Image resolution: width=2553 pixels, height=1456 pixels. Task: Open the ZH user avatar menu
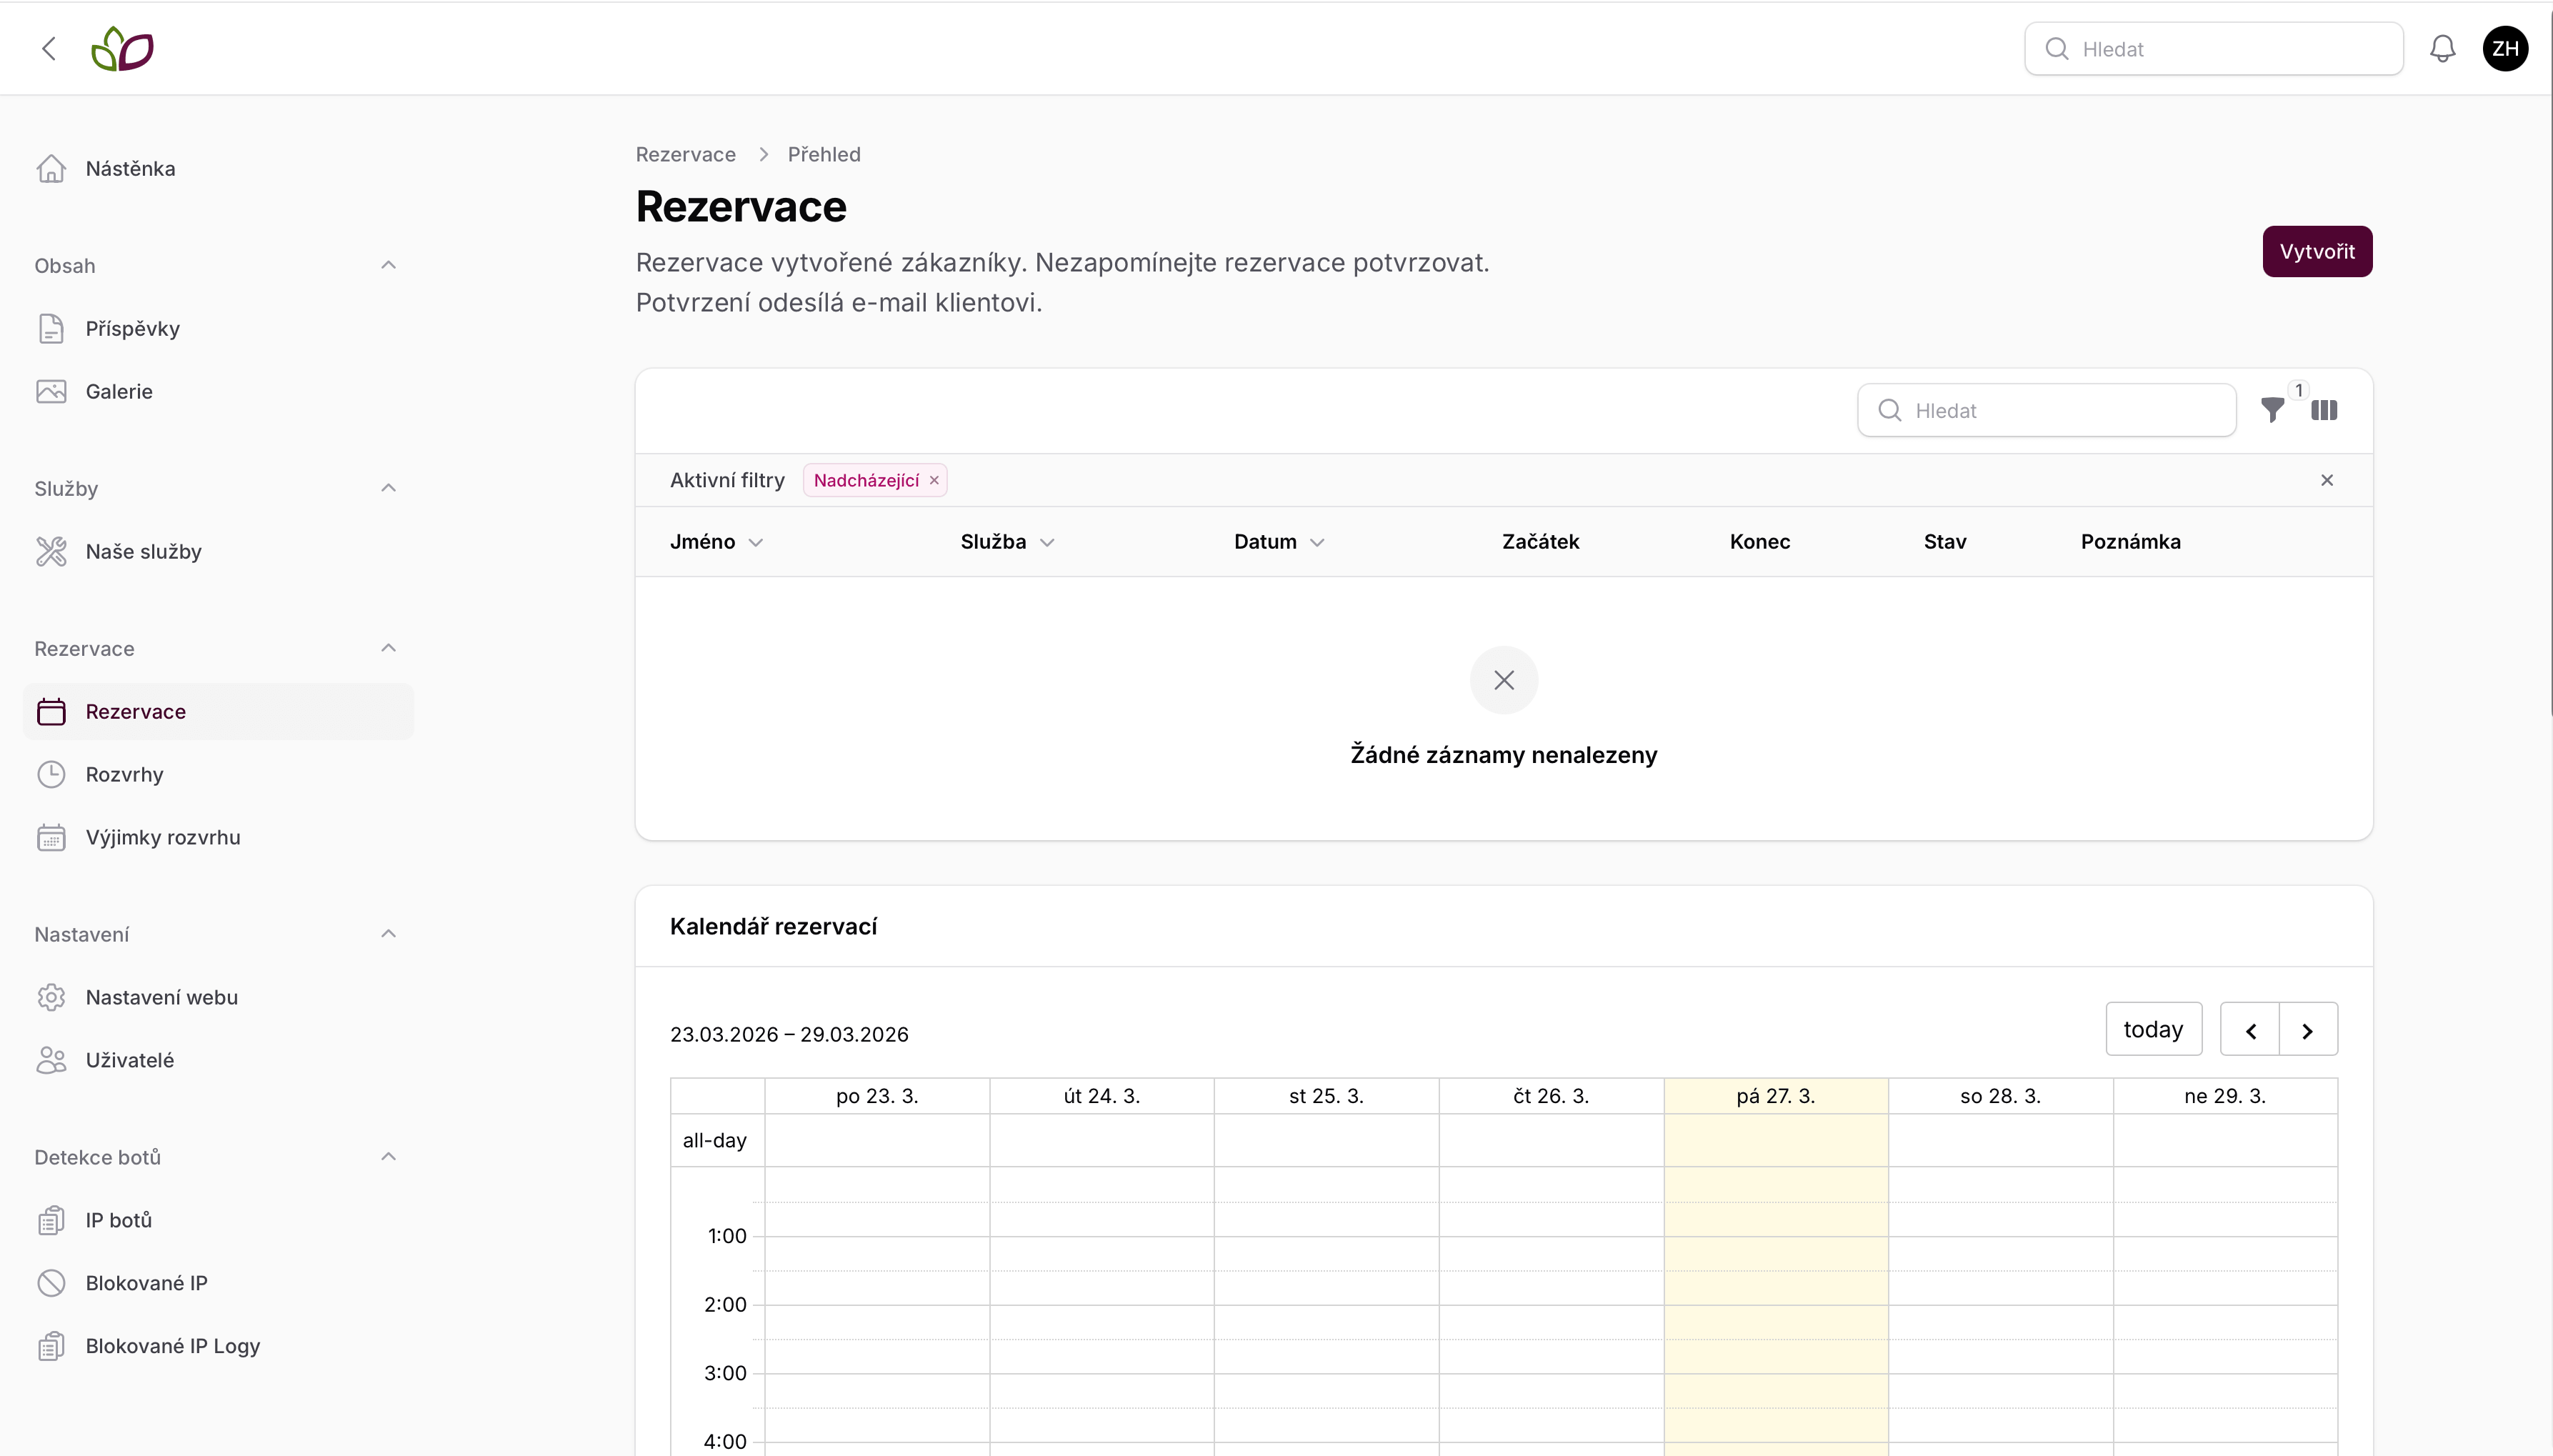[2505, 49]
